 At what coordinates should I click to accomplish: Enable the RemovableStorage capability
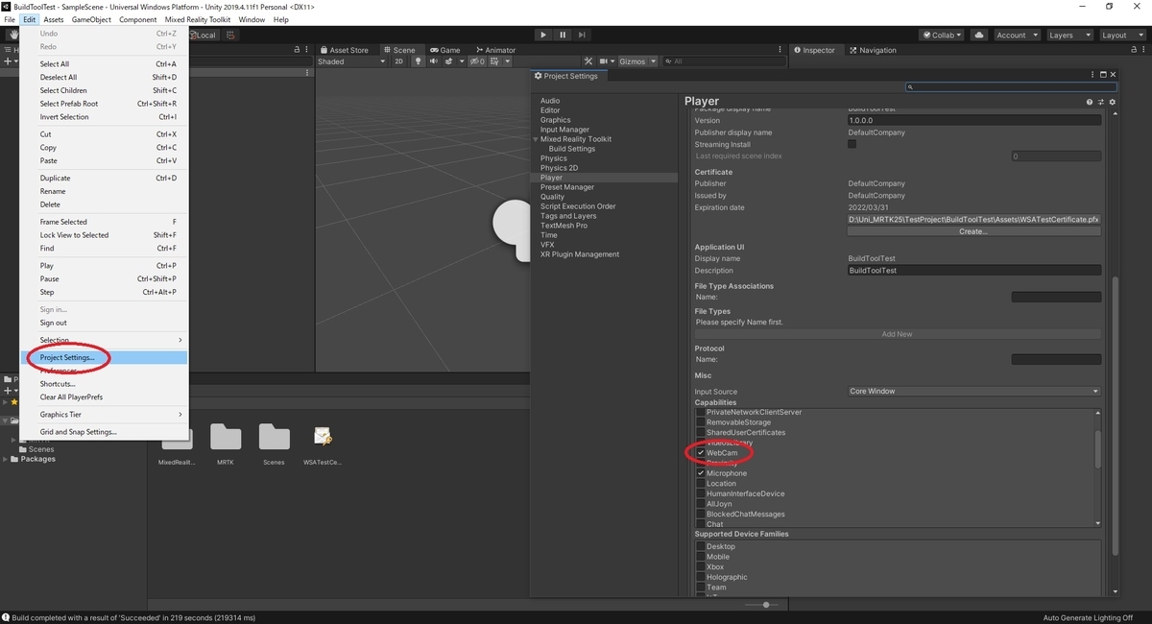coord(701,422)
